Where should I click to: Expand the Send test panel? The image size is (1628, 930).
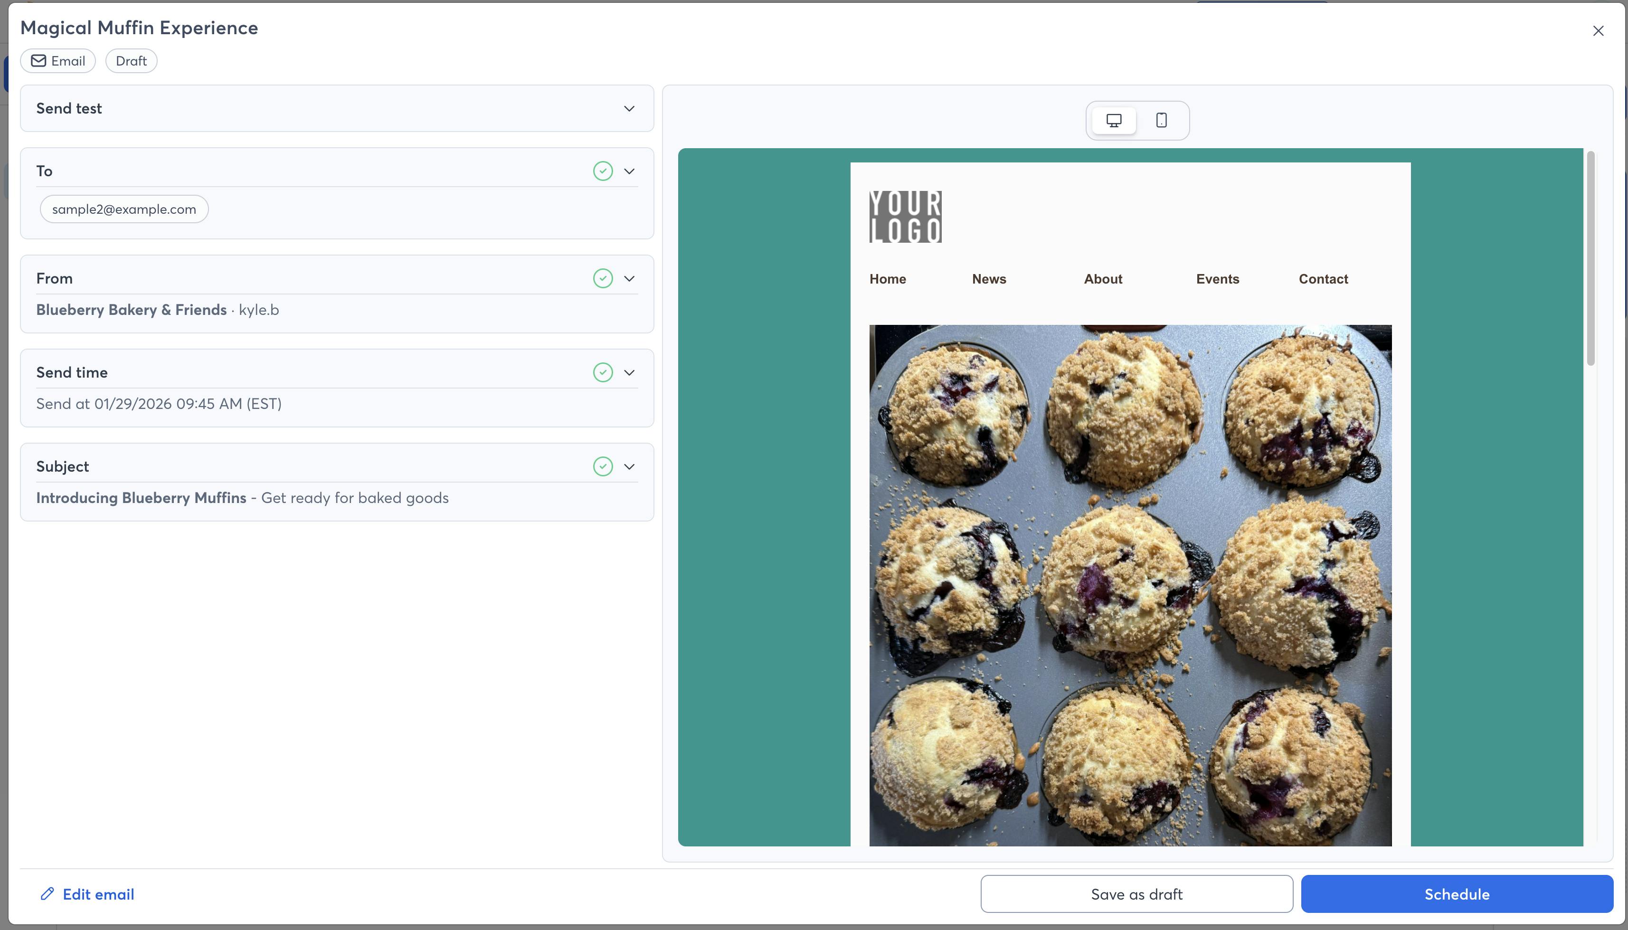(x=629, y=109)
